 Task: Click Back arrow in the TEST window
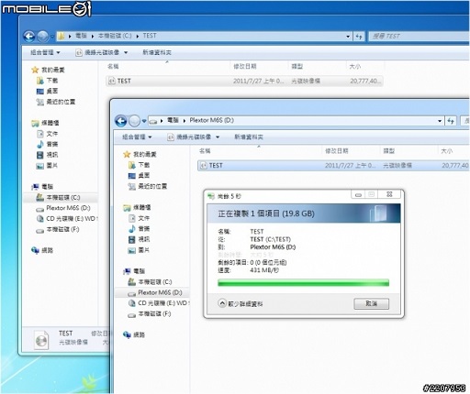(29, 37)
